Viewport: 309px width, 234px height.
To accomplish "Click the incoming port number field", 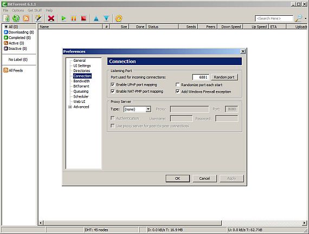I will click(201, 77).
